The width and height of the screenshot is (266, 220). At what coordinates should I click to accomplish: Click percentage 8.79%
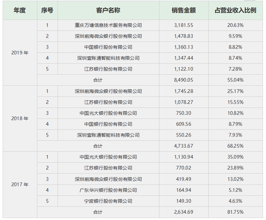click(235, 124)
